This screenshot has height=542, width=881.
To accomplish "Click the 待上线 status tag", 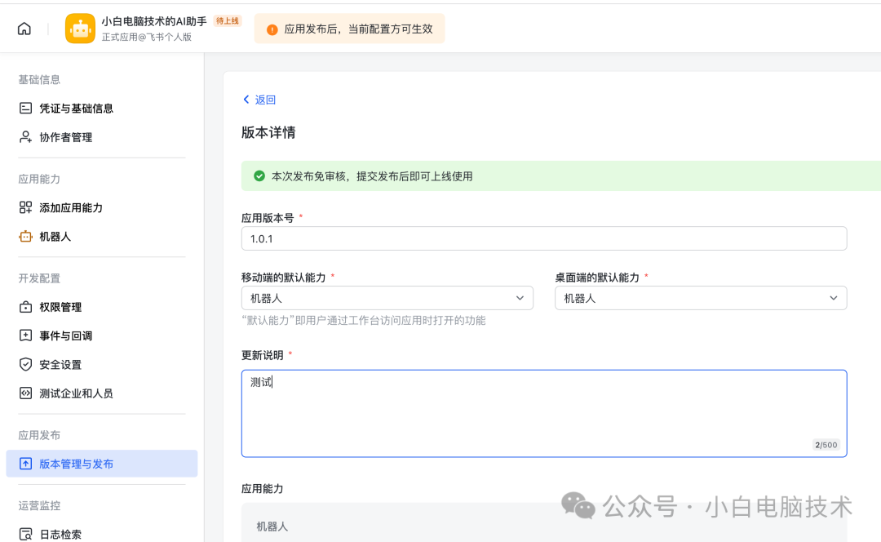I will point(227,20).
